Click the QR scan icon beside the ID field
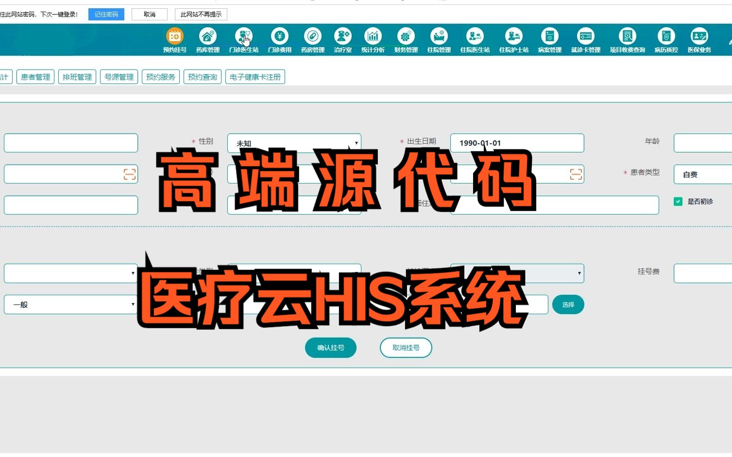Image resolution: width=732 pixels, height=457 pixels. [129, 174]
